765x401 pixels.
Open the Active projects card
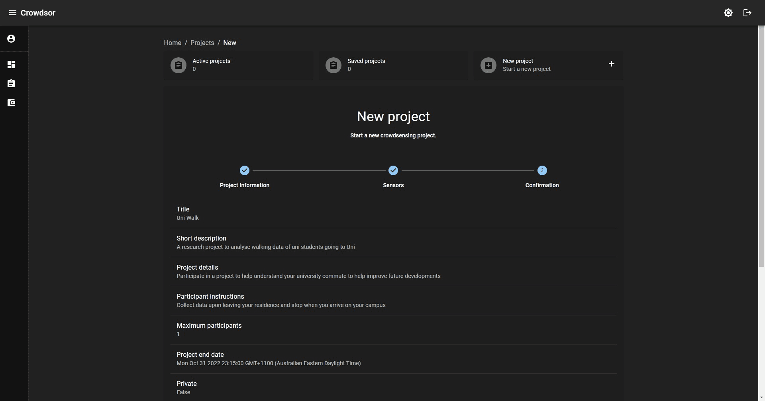pos(247,65)
